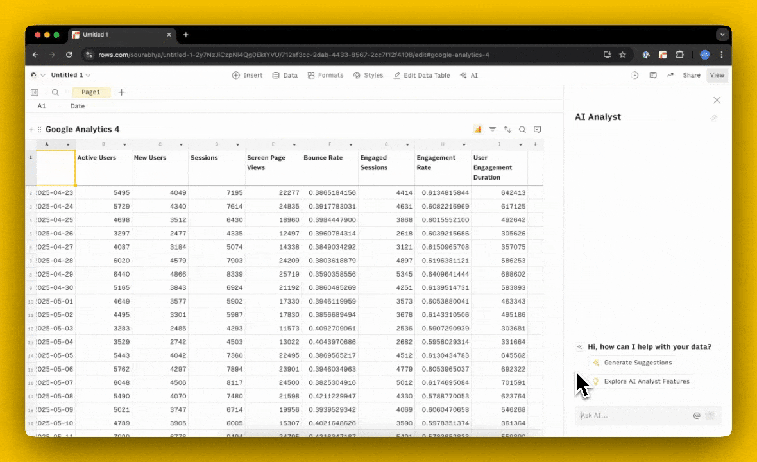This screenshot has width=757, height=462.
Task: Search within Google Analytics 4 table
Action: pyautogui.click(x=522, y=130)
